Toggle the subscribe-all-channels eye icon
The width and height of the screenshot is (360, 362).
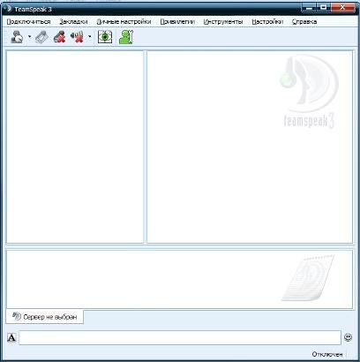(105, 37)
